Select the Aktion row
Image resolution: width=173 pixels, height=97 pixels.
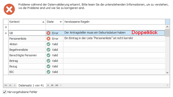pyautogui.click(x=87, y=44)
